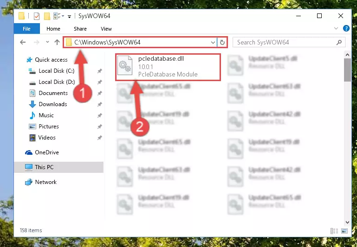The height and width of the screenshot is (247, 357).
Task: Go up one folder level
Action: 57,42
